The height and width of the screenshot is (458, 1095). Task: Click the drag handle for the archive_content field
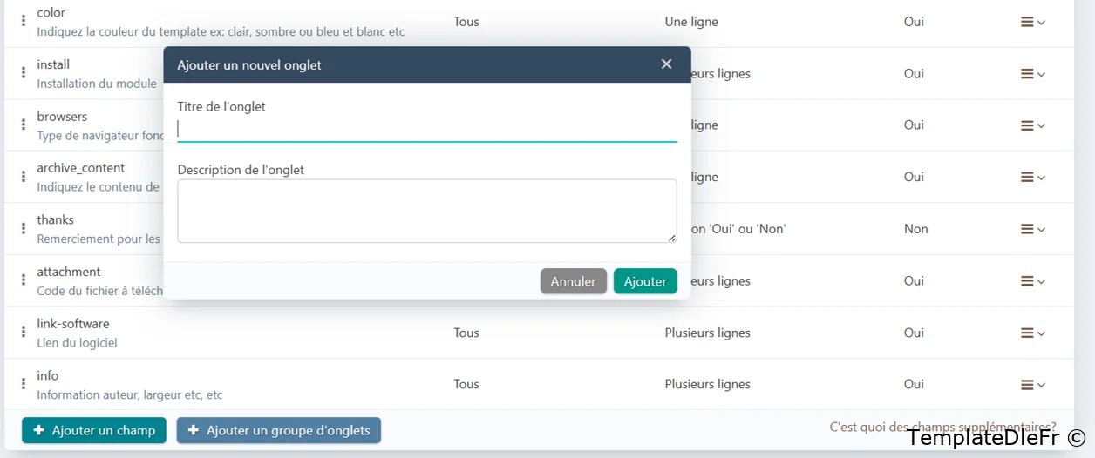[24, 177]
